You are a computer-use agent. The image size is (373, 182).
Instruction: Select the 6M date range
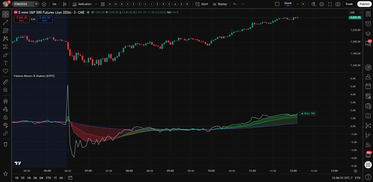(41, 178)
